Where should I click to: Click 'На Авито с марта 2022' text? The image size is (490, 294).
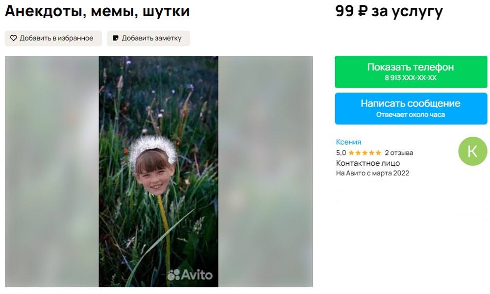click(372, 173)
